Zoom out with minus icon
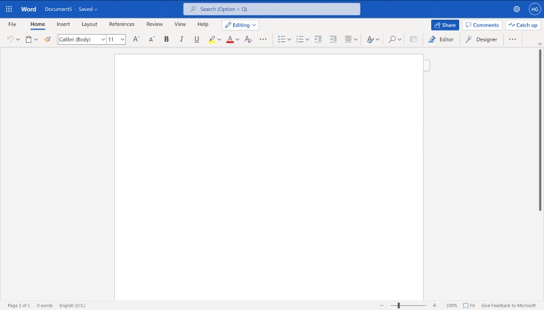Viewport: 544px width, 310px height. 381,305
